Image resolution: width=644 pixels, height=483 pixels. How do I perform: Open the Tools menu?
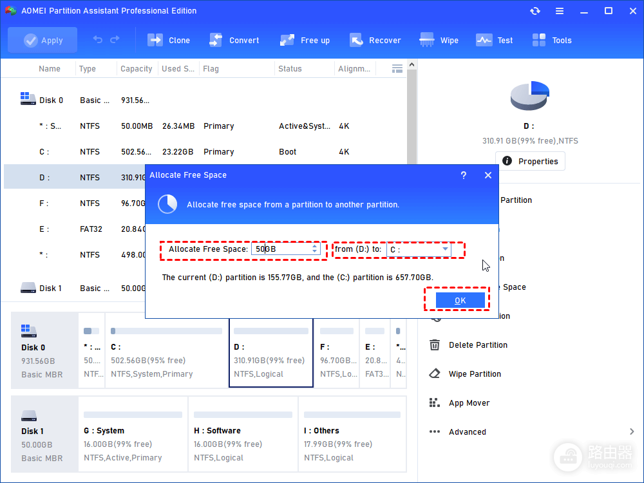click(552, 40)
